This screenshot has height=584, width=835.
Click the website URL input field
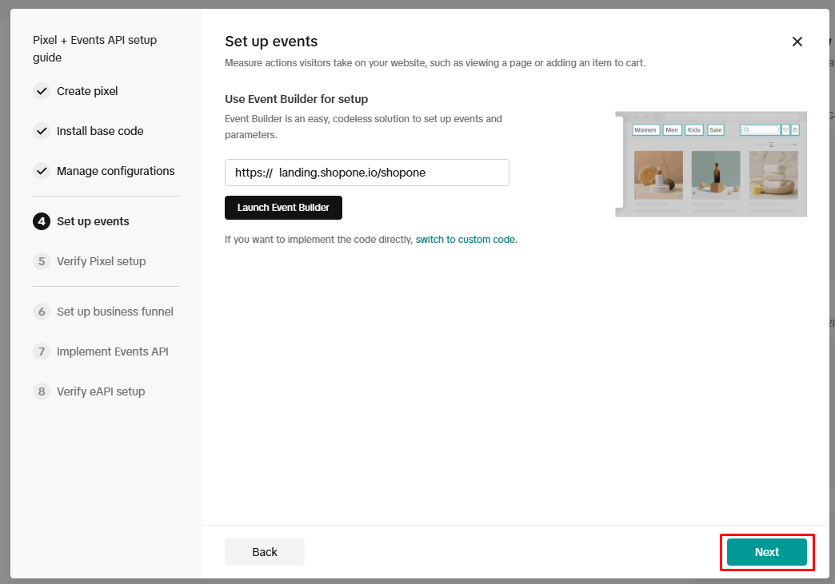(x=367, y=173)
